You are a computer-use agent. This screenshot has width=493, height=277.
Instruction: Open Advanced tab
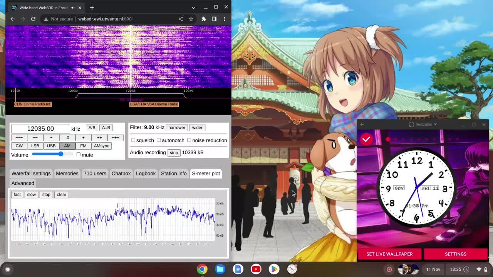(23, 183)
